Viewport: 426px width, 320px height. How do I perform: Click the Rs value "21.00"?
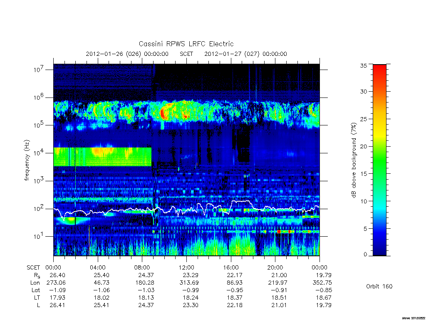pyautogui.click(x=279, y=275)
